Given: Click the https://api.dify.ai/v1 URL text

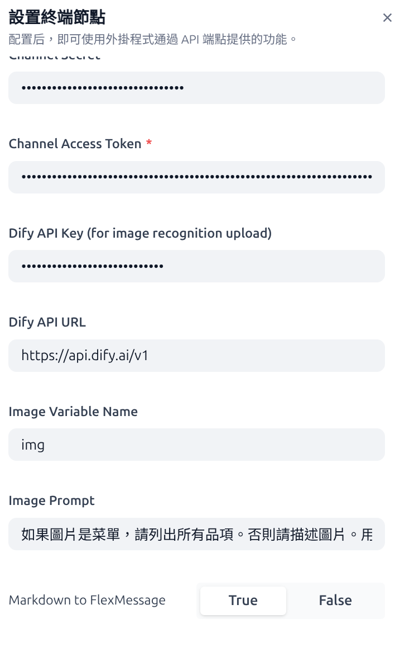Looking at the screenshot, I should (85, 356).
